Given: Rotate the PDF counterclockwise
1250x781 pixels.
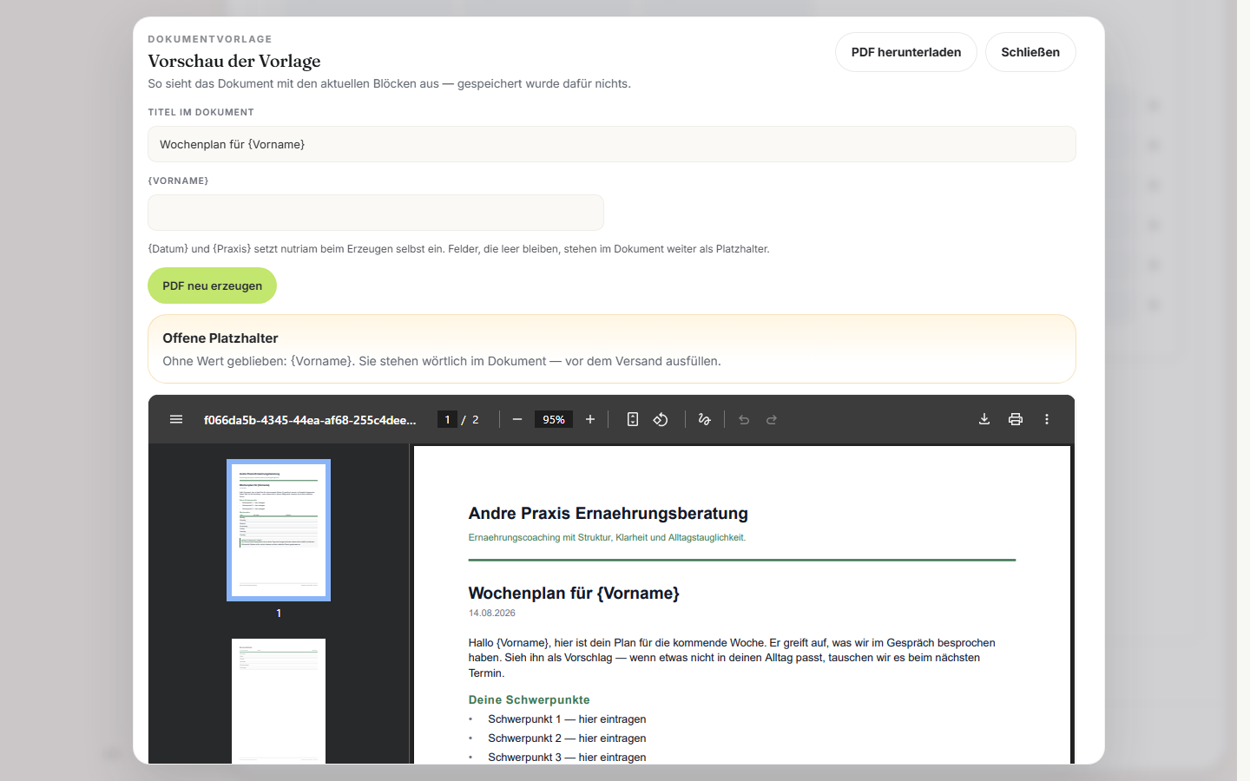Looking at the screenshot, I should [x=661, y=419].
